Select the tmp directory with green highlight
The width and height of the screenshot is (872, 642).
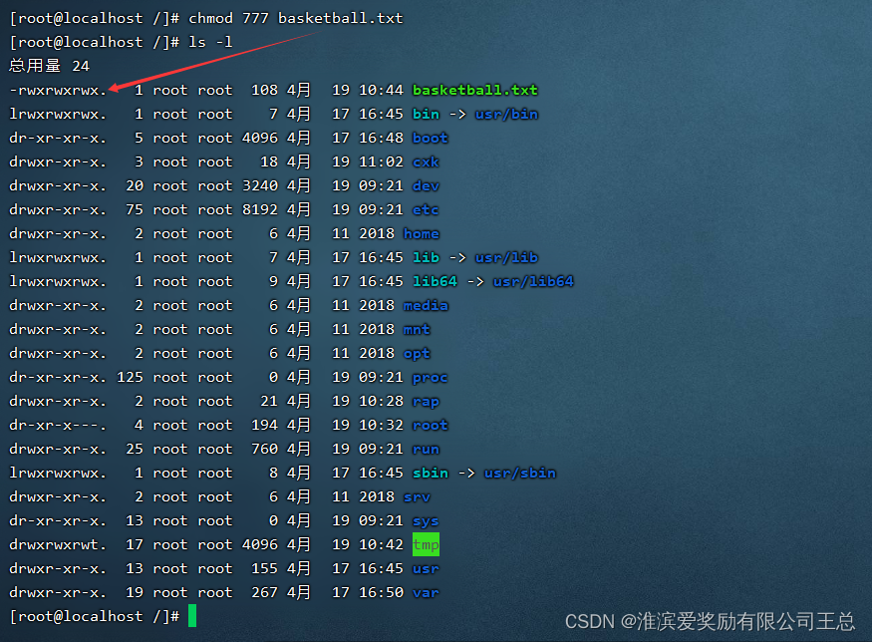[426, 544]
